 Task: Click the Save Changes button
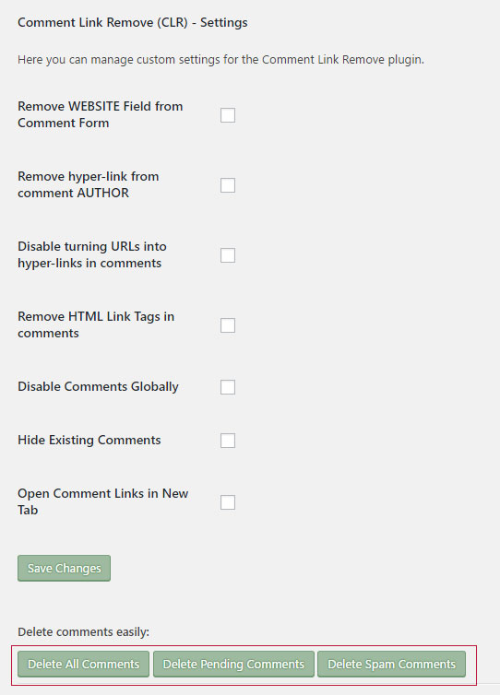point(64,568)
